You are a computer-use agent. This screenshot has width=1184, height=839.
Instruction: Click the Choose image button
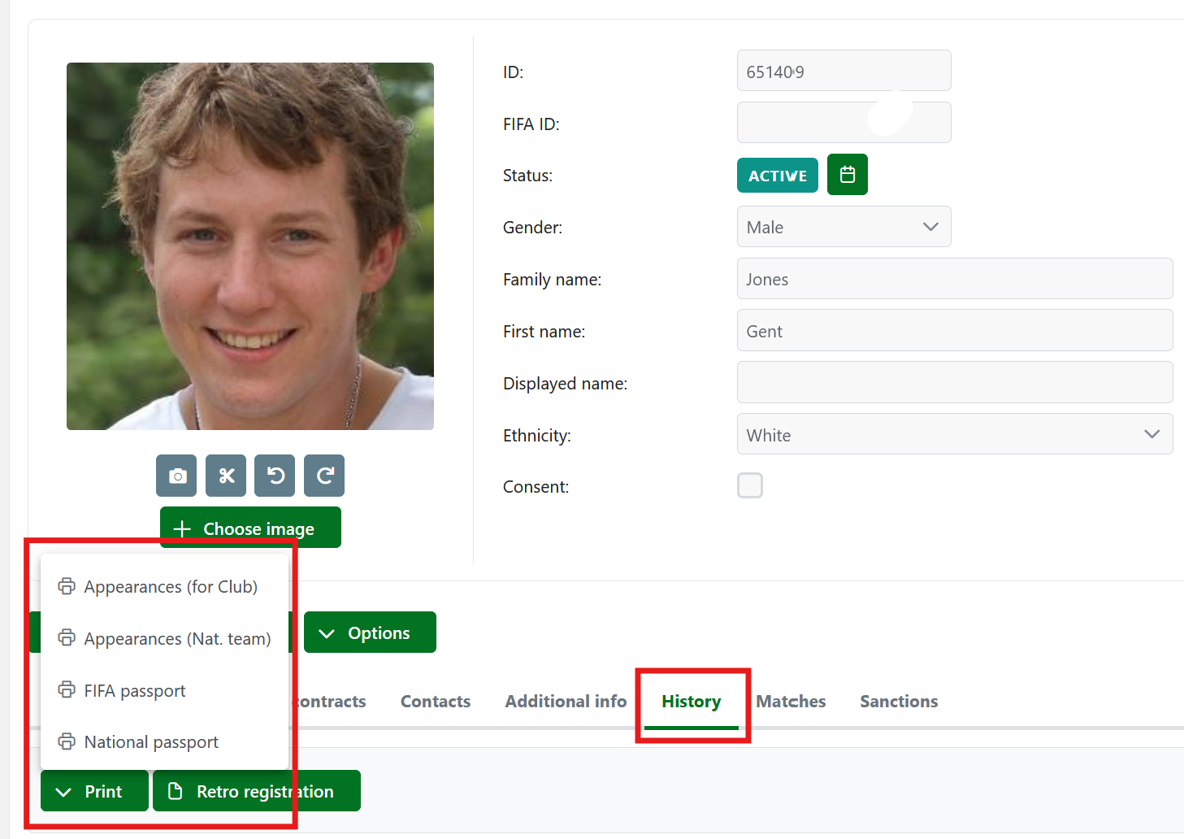coord(250,528)
